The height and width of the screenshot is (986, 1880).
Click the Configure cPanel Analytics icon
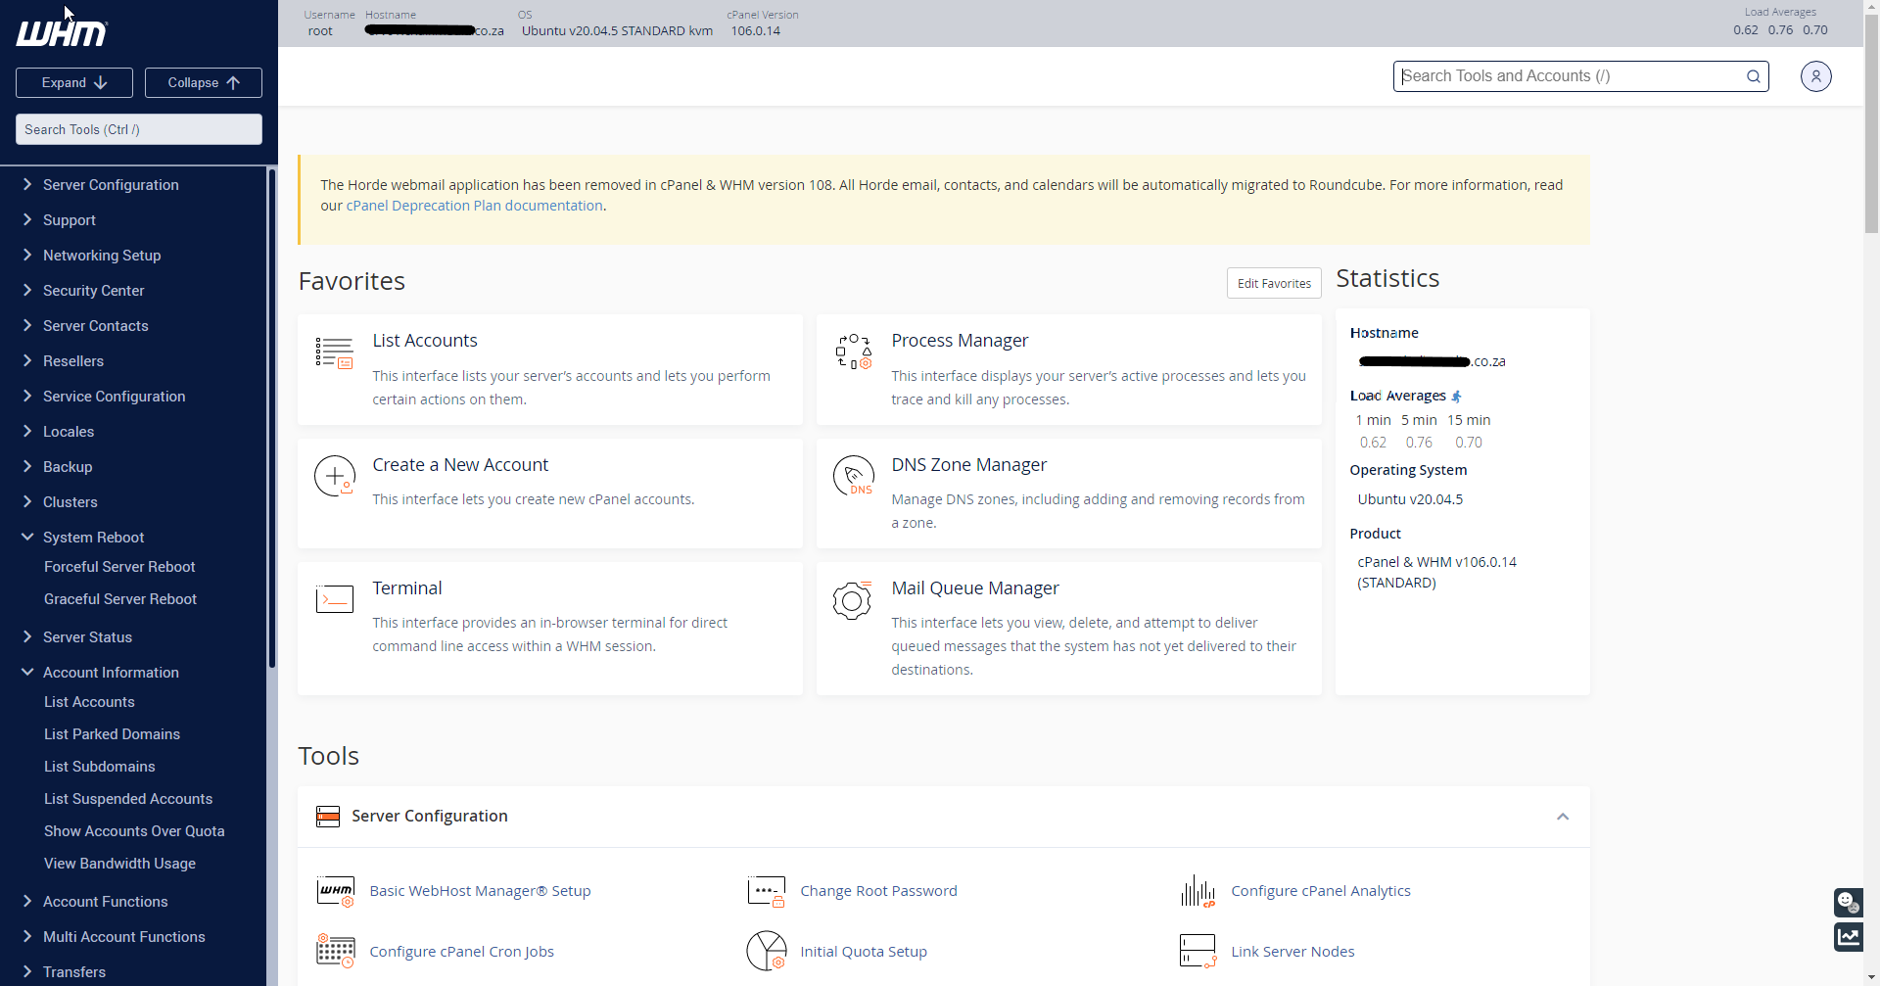1198,891
